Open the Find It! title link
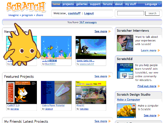 point(80,106)
